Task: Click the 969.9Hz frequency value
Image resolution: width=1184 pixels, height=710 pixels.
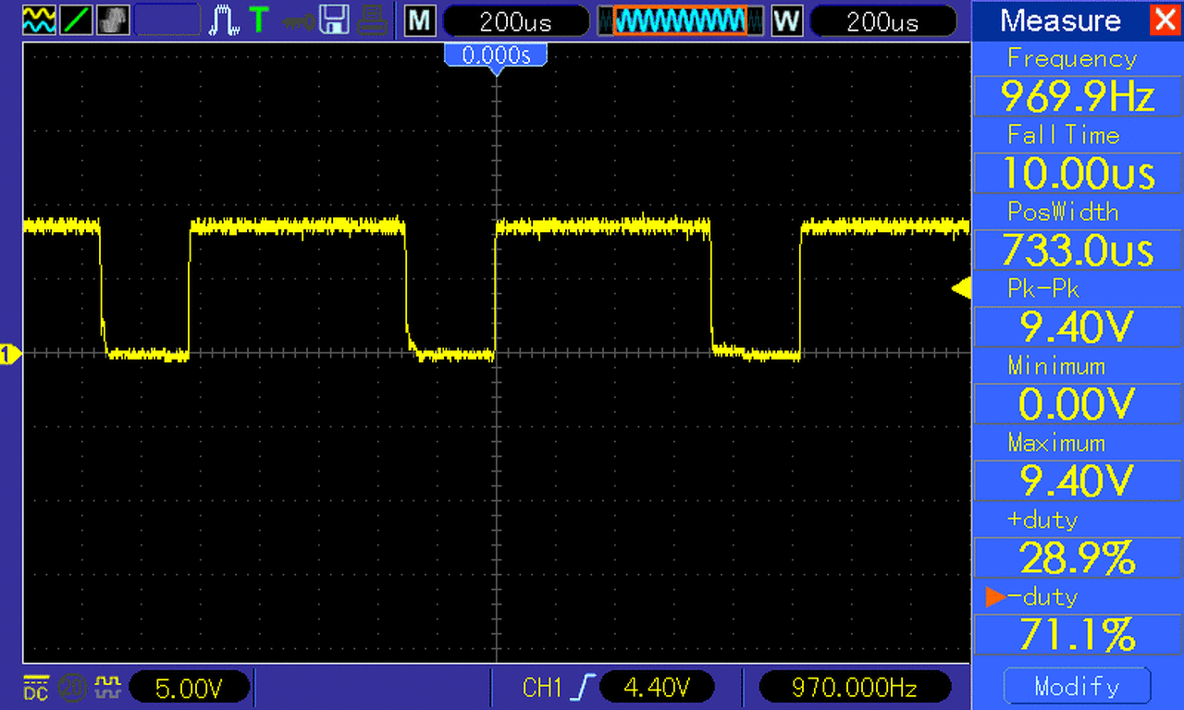Action: tap(1078, 96)
